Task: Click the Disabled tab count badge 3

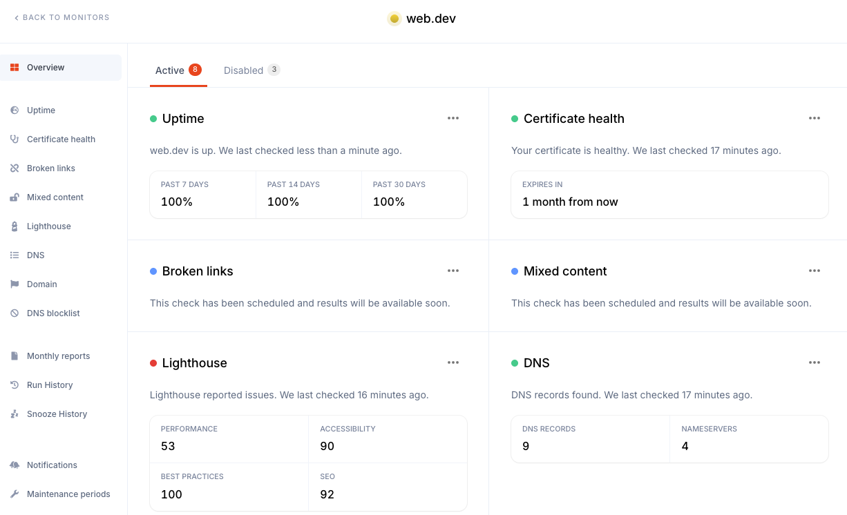Action: click(x=274, y=70)
